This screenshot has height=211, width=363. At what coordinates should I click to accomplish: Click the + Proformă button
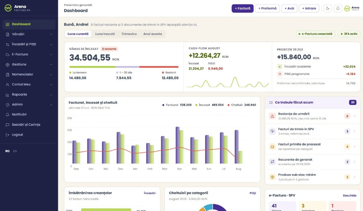click(268, 8)
